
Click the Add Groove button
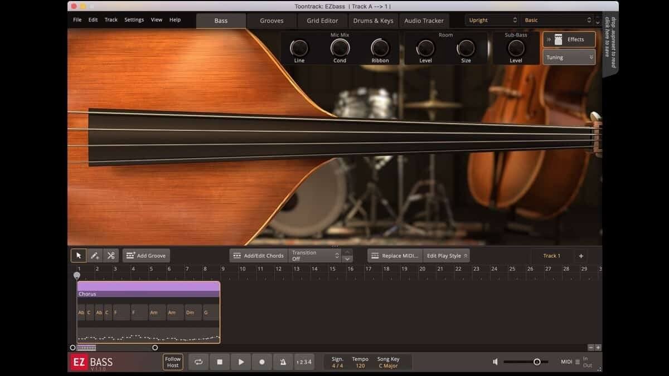146,255
